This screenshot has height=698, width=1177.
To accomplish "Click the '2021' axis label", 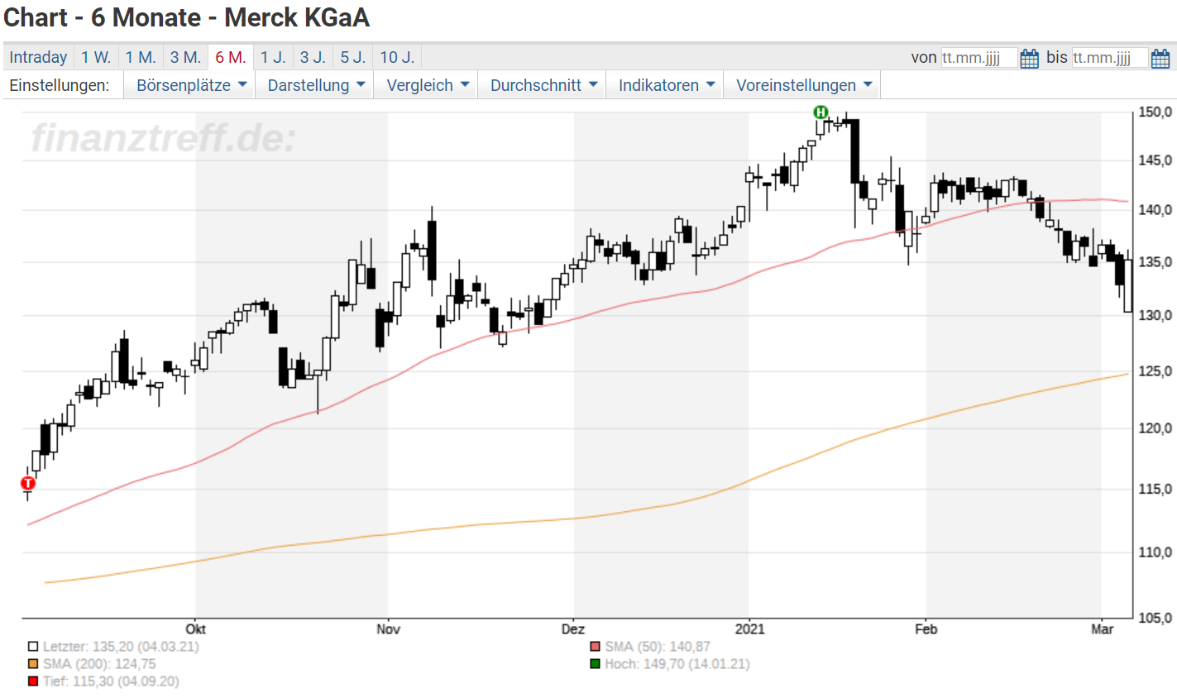I will tap(749, 629).
